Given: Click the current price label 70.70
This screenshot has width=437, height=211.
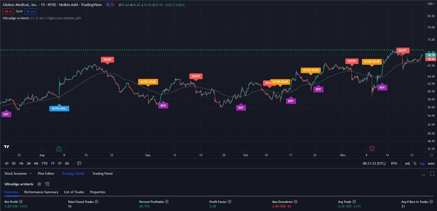Looking at the screenshot, I should point(431,55).
